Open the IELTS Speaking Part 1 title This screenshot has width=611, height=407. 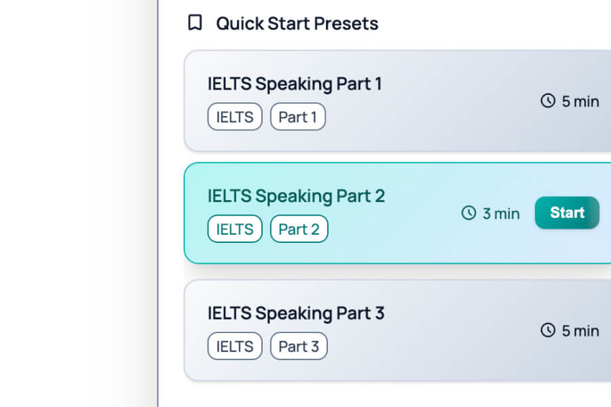tap(295, 83)
